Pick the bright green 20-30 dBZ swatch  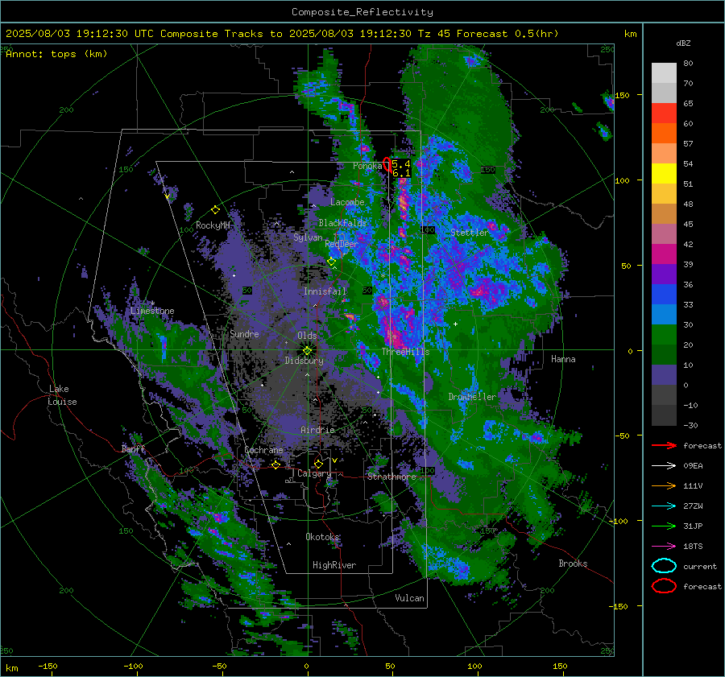coord(664,334)
